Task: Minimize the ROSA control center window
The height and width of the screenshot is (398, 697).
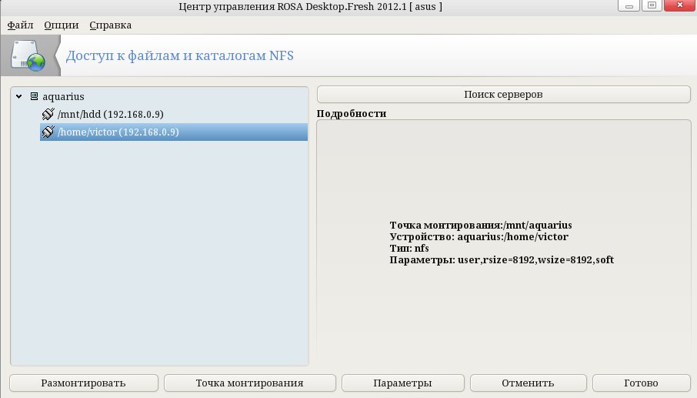Action: [x=629, y=5]
